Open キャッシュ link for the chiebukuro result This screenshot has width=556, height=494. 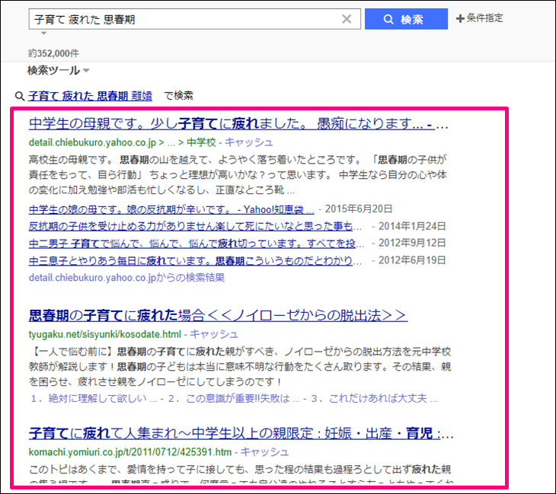(x=249, y=142)
